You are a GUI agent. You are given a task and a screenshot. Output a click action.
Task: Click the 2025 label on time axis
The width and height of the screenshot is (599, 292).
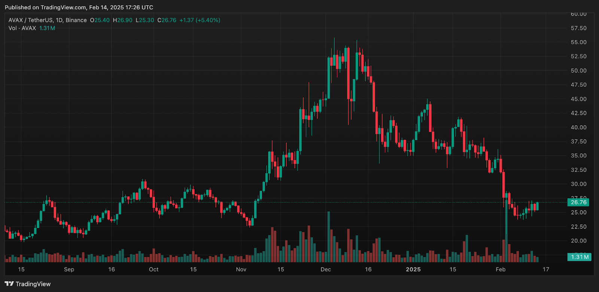click(413, 270)
